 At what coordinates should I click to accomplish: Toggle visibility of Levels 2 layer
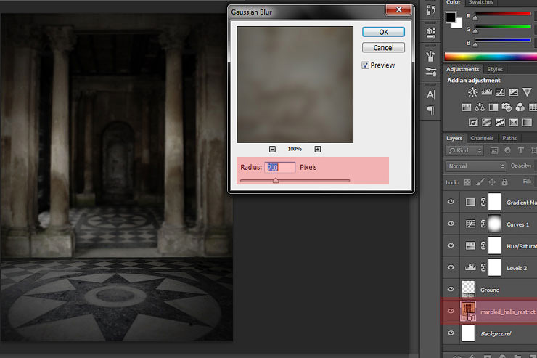point(451,267)
